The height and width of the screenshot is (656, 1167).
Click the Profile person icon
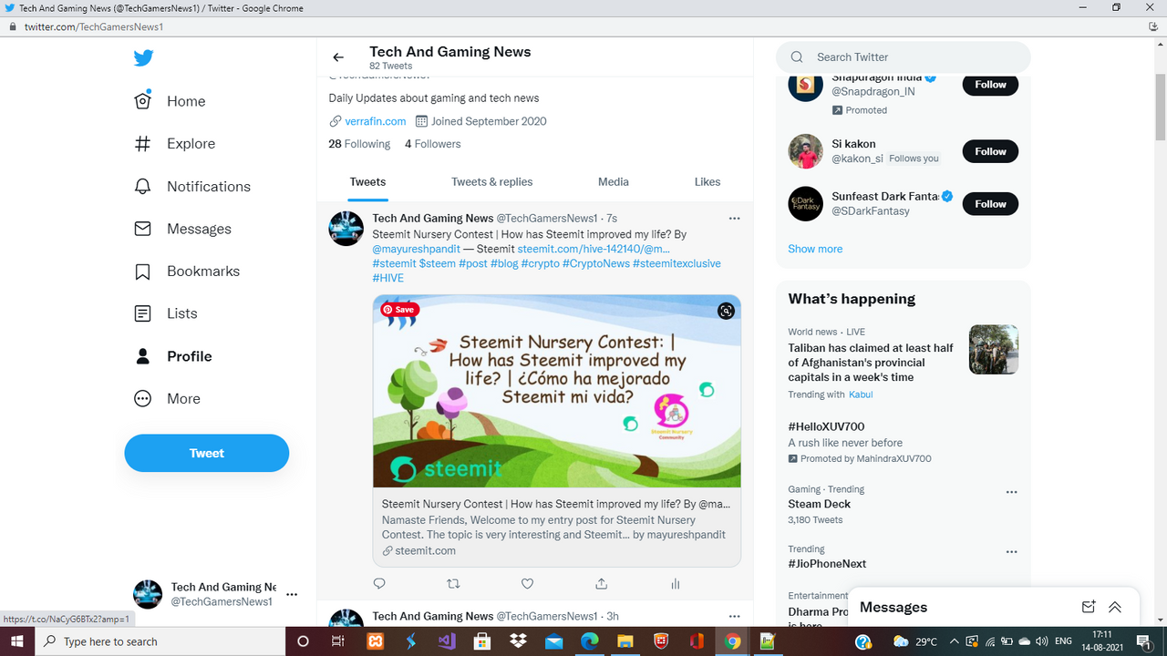(142, 356)
